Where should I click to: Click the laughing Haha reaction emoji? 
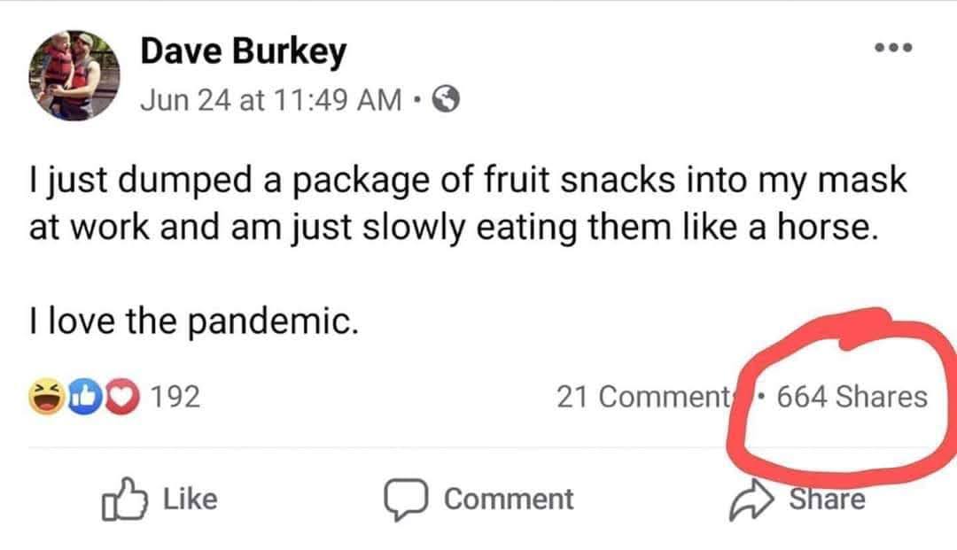click(x=48, y=396)
